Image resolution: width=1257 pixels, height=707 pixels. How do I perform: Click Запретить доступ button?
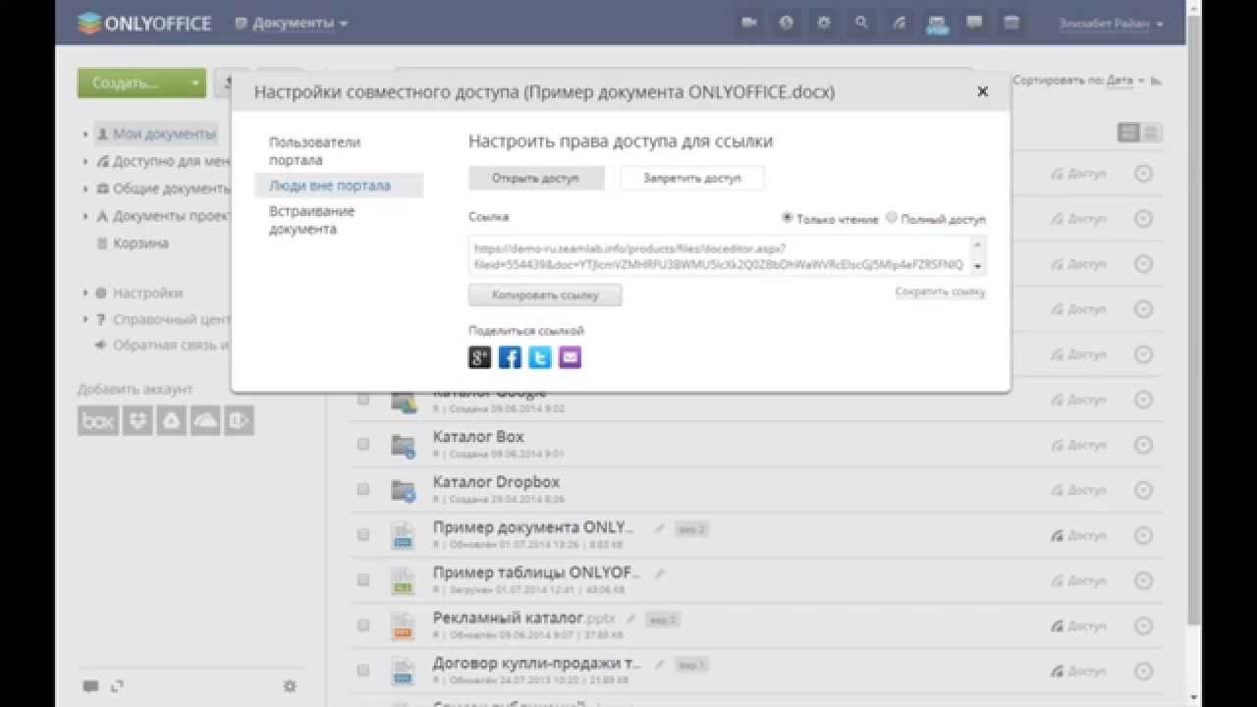(691, 178)
